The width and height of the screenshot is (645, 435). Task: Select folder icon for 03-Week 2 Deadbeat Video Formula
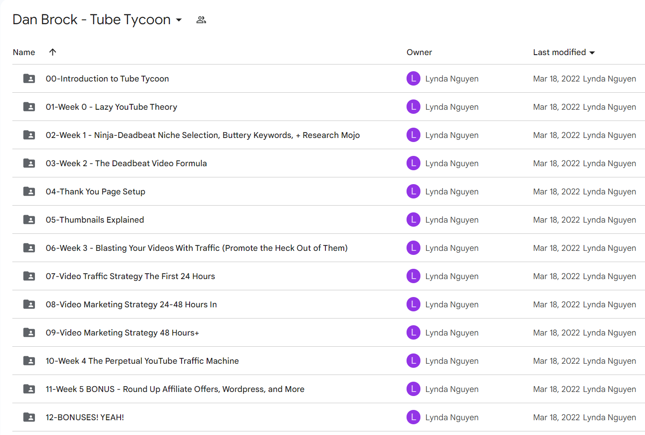click(x=29, y=163)
